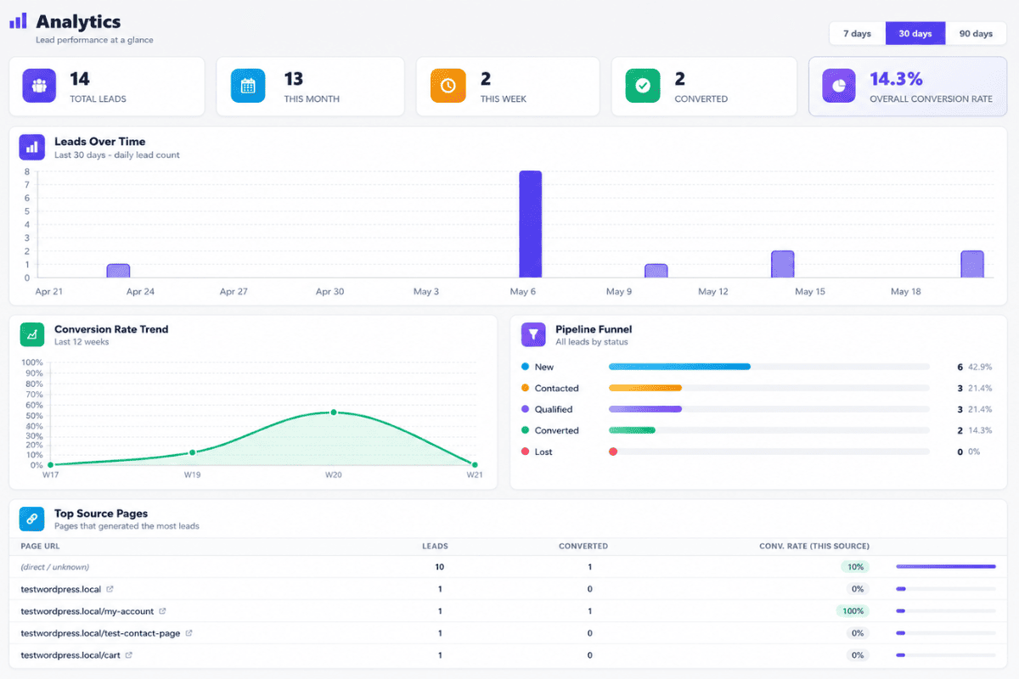Click the 100% conversion badge for my-account
The width and height of the screenshot is (1019, 679).
[x=852, y=611]
